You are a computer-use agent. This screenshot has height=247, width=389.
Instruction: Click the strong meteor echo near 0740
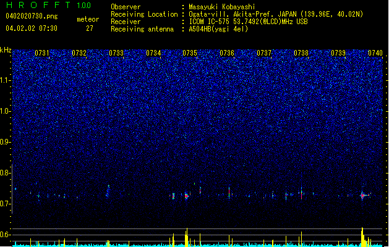[x=362, y=195]
